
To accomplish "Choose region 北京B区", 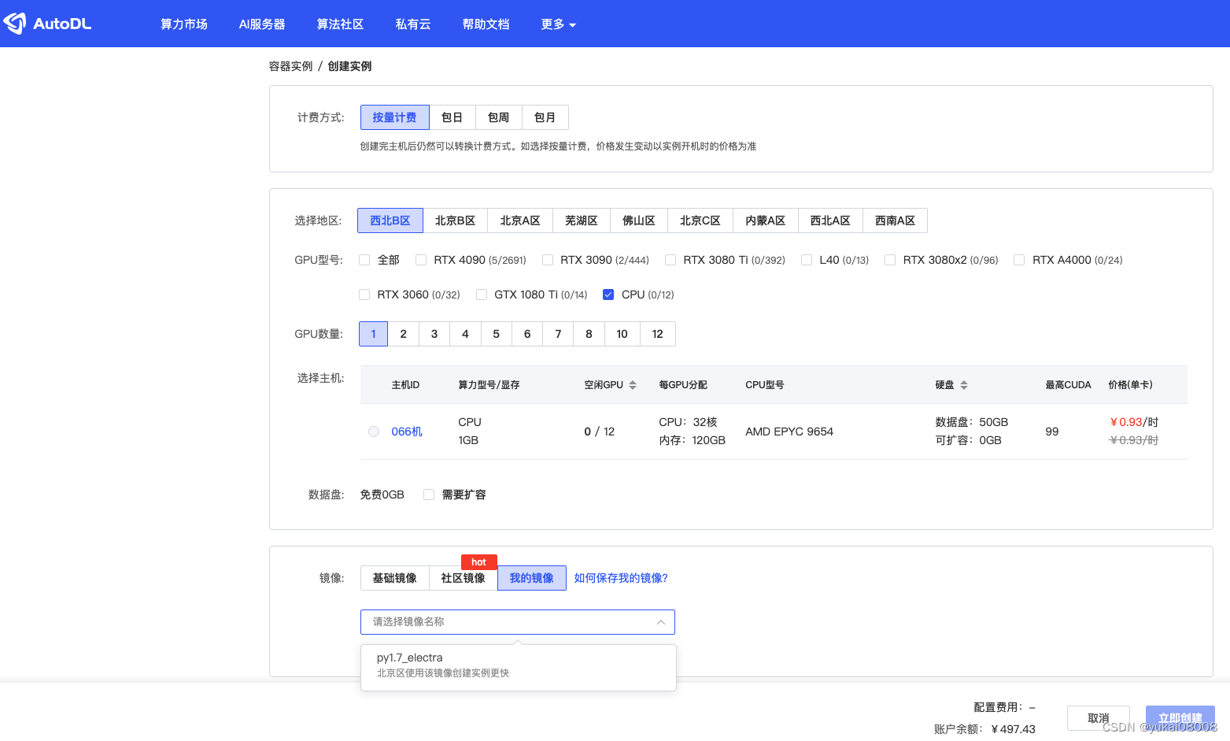I will point(455,220).
